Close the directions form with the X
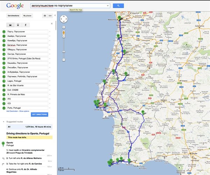The width and height of the screenshot is (210, 175). click(x=51, y=24)
